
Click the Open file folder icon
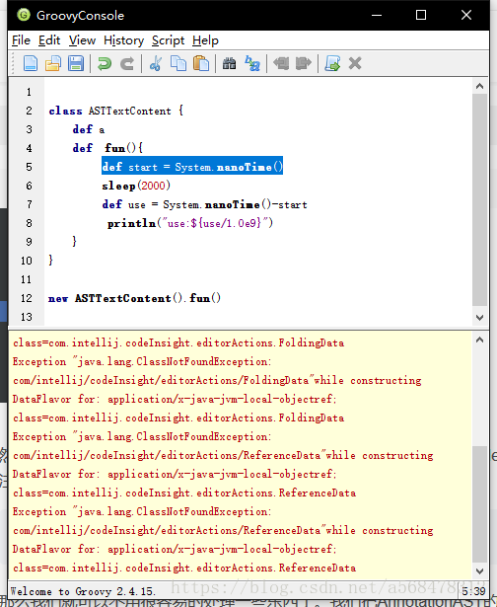53,63
